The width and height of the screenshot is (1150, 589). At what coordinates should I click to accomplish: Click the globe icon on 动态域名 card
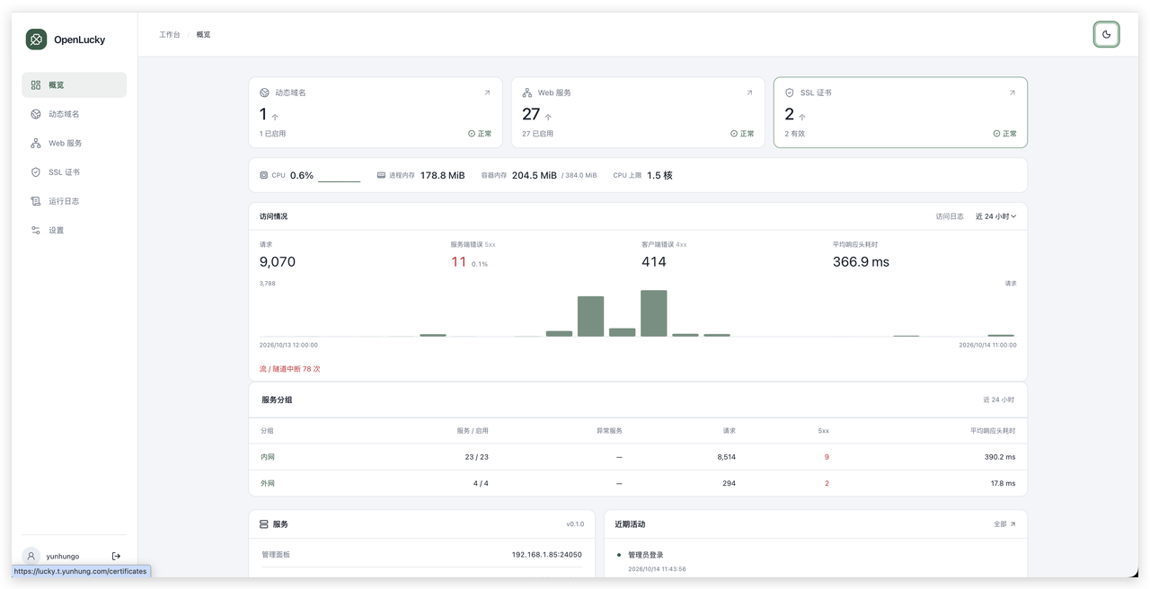264,92
